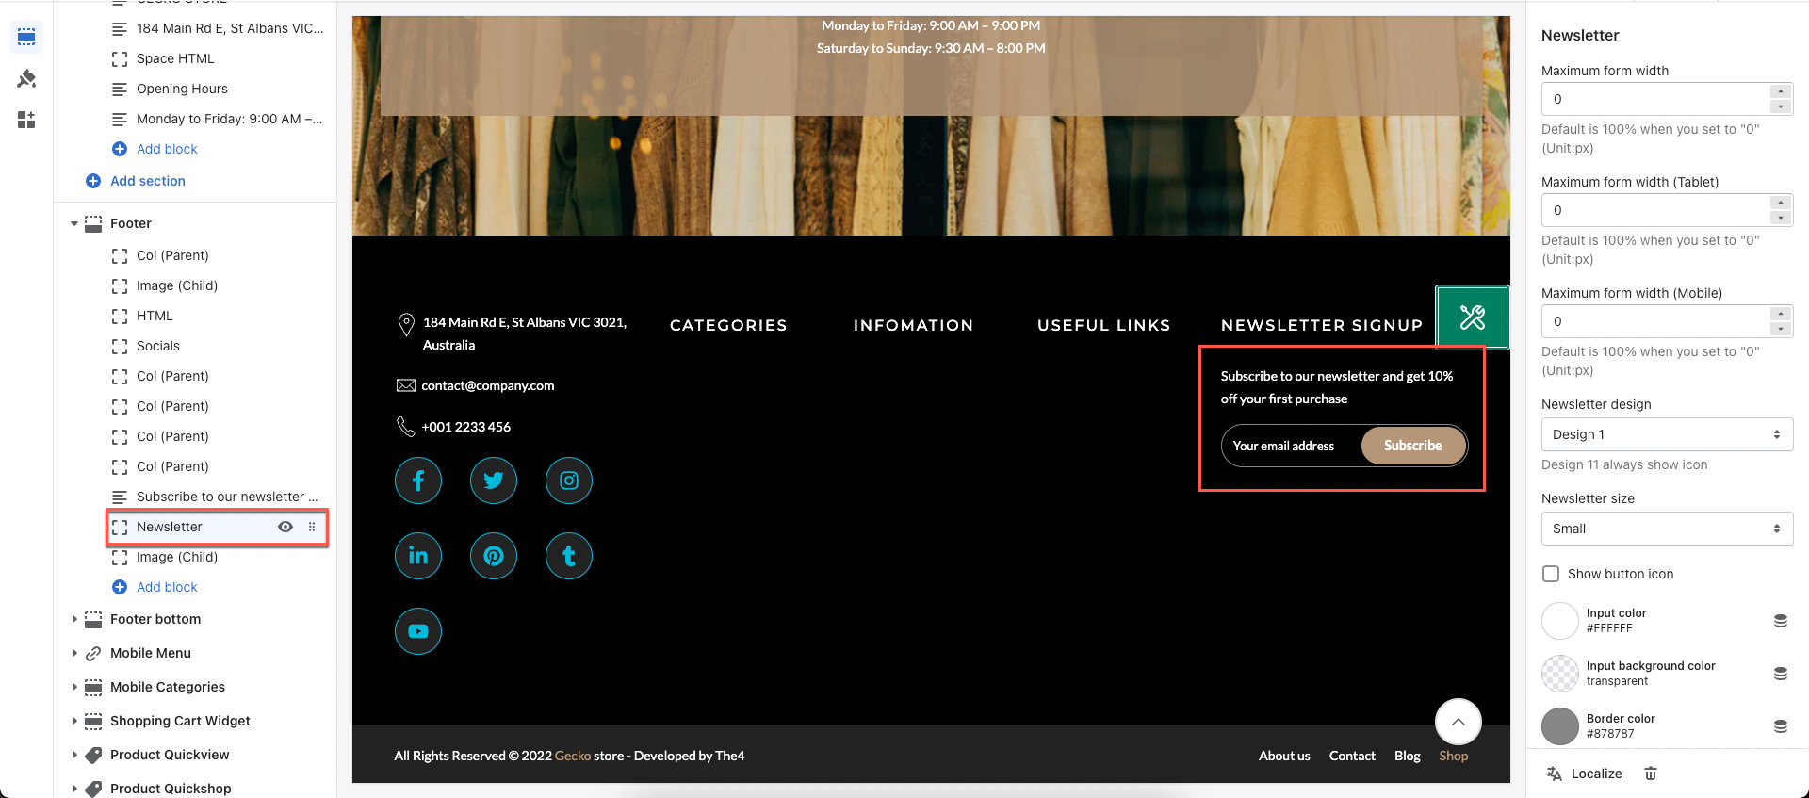This screenshot has height=798, width=1809.
Task: Click the Footer section icon
Action: click(x=93, y=223)
